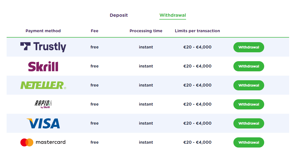Image resolution: width=296 pixels, height=163 pixels.
Task: Open the Withdrawal tab
Action: pyautogui.click(x=173, y=15)
